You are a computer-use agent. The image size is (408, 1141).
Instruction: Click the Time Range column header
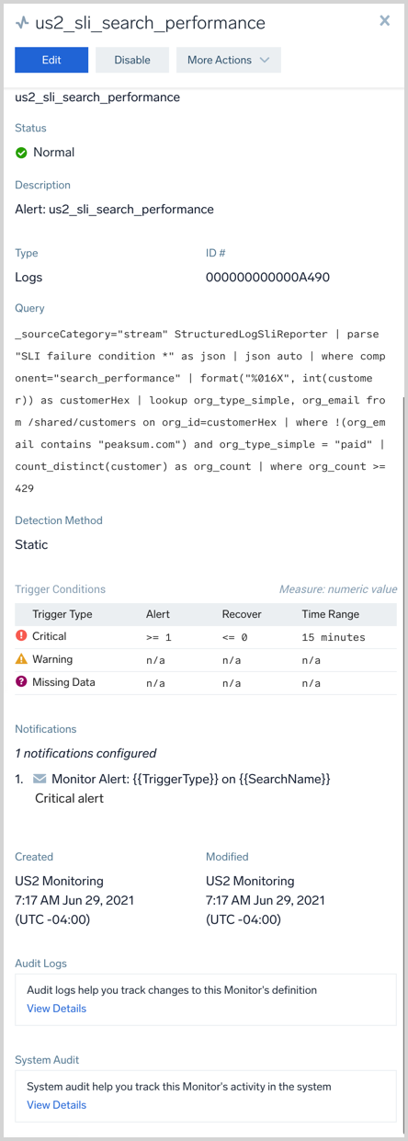[331, 614]
